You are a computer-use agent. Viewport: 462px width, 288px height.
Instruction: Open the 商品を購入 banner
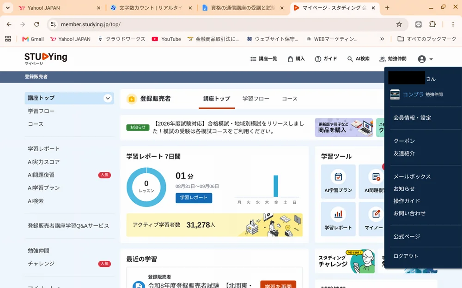[344, 128]
